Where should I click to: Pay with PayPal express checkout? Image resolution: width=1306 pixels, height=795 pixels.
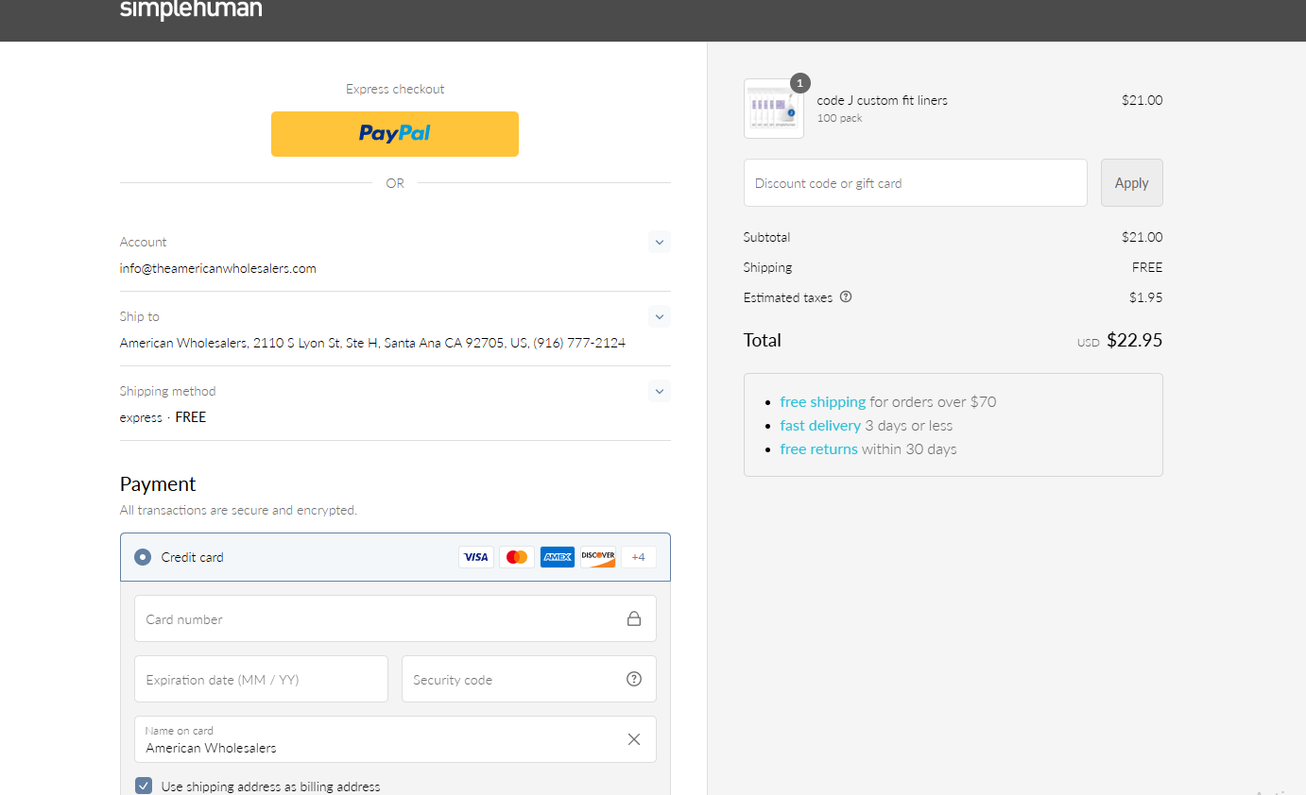[x=395, y=134]
